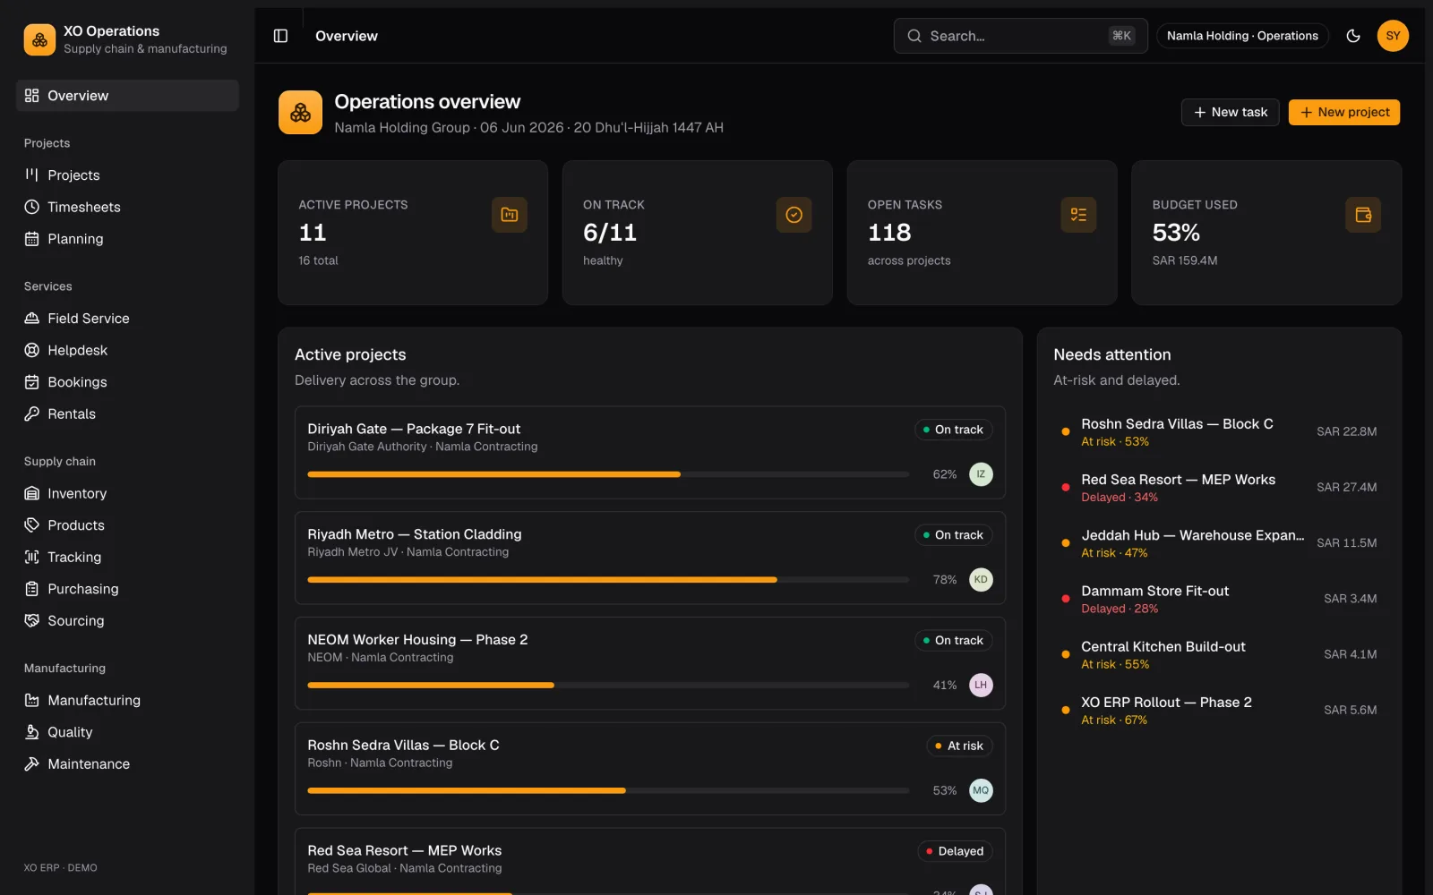
Task: Click the Quality microscope icon
Action: click(x=32, y=732)
